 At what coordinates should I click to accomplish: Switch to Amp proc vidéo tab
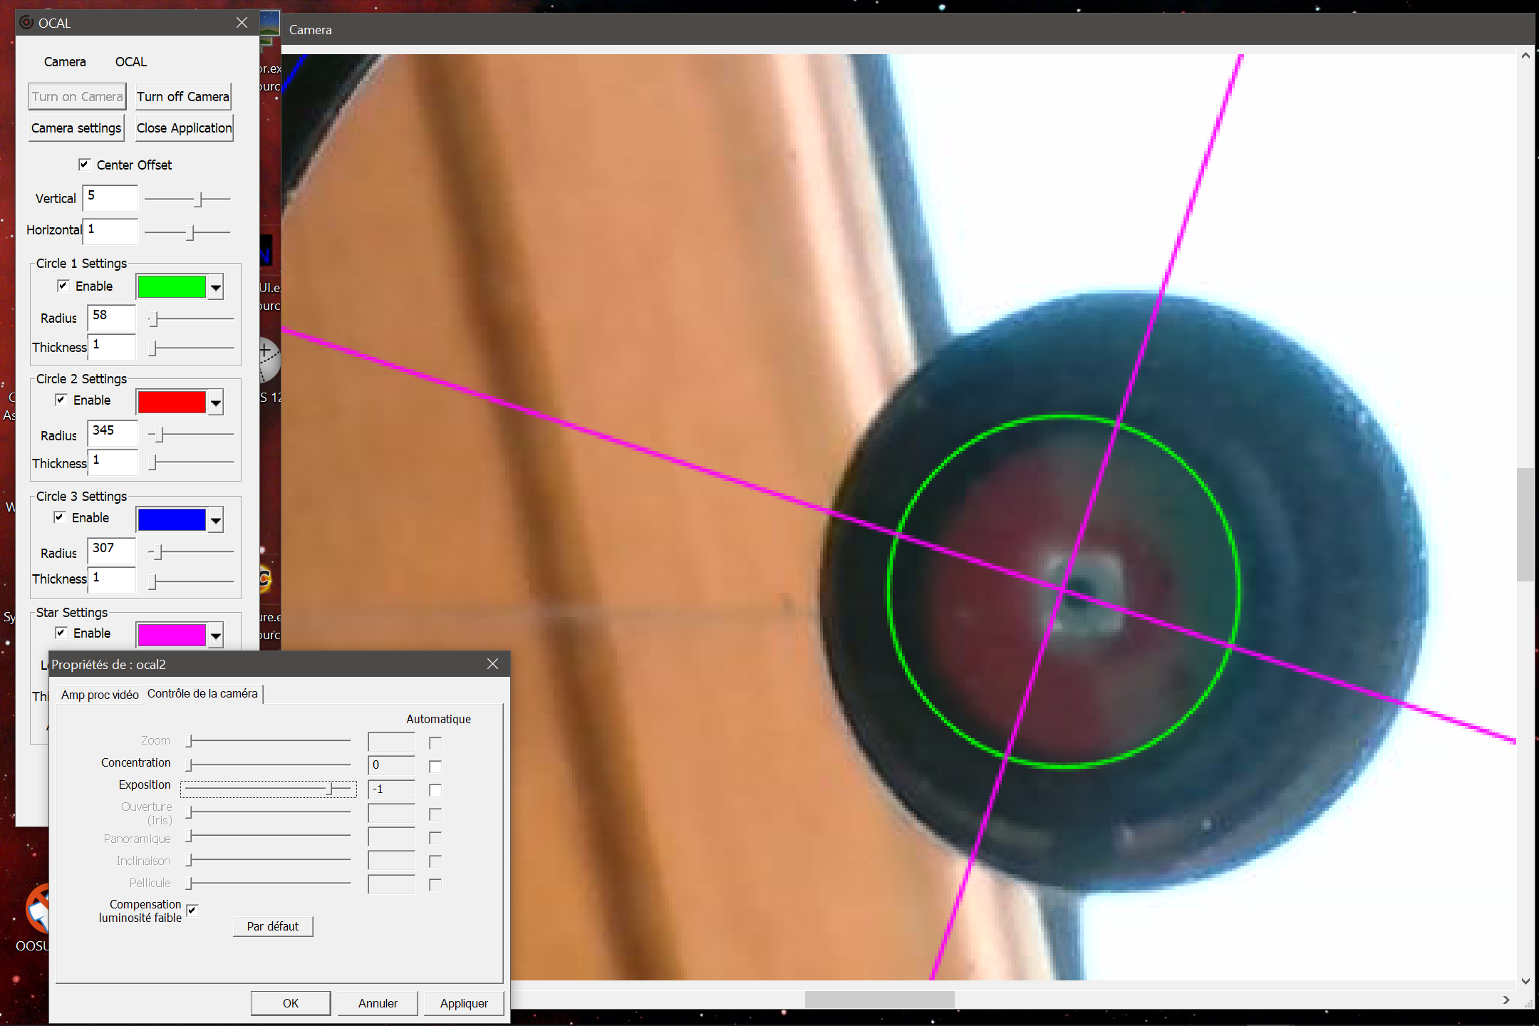pyautogui.click(x=100, y=695)
